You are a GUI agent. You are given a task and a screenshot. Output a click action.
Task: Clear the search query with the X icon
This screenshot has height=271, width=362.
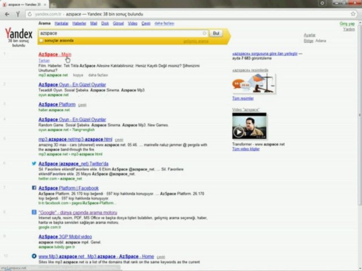pos(204,33)
